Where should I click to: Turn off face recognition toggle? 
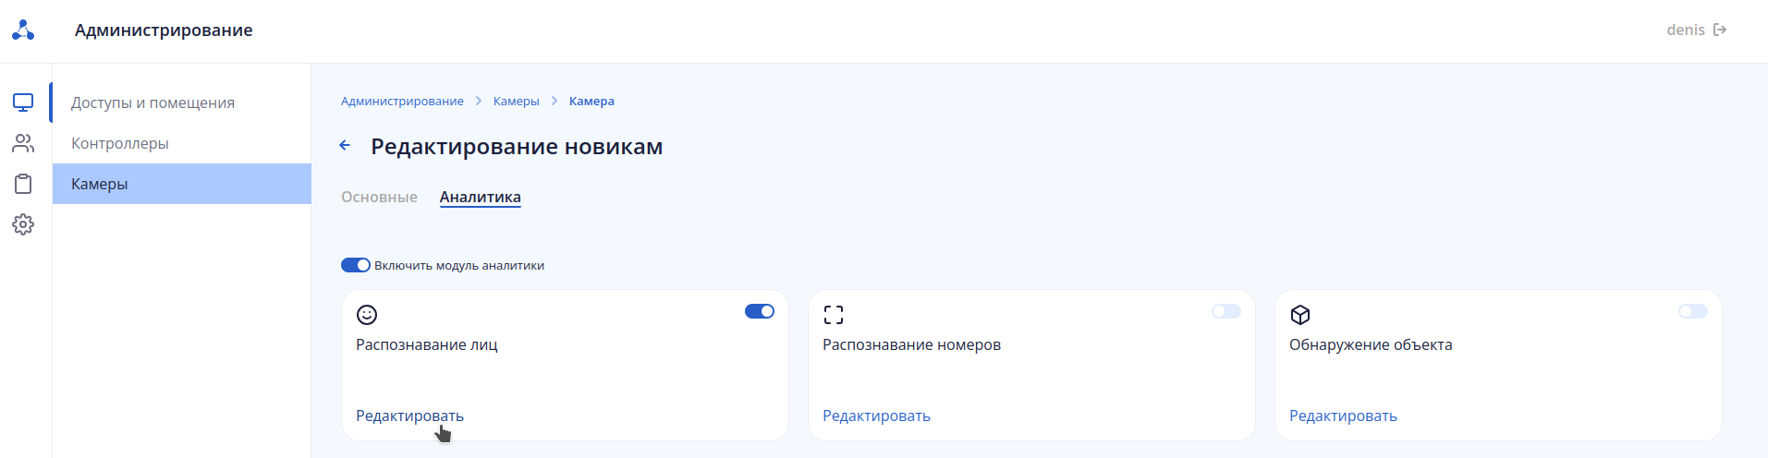pyautogui.click(x=760, y=311)
